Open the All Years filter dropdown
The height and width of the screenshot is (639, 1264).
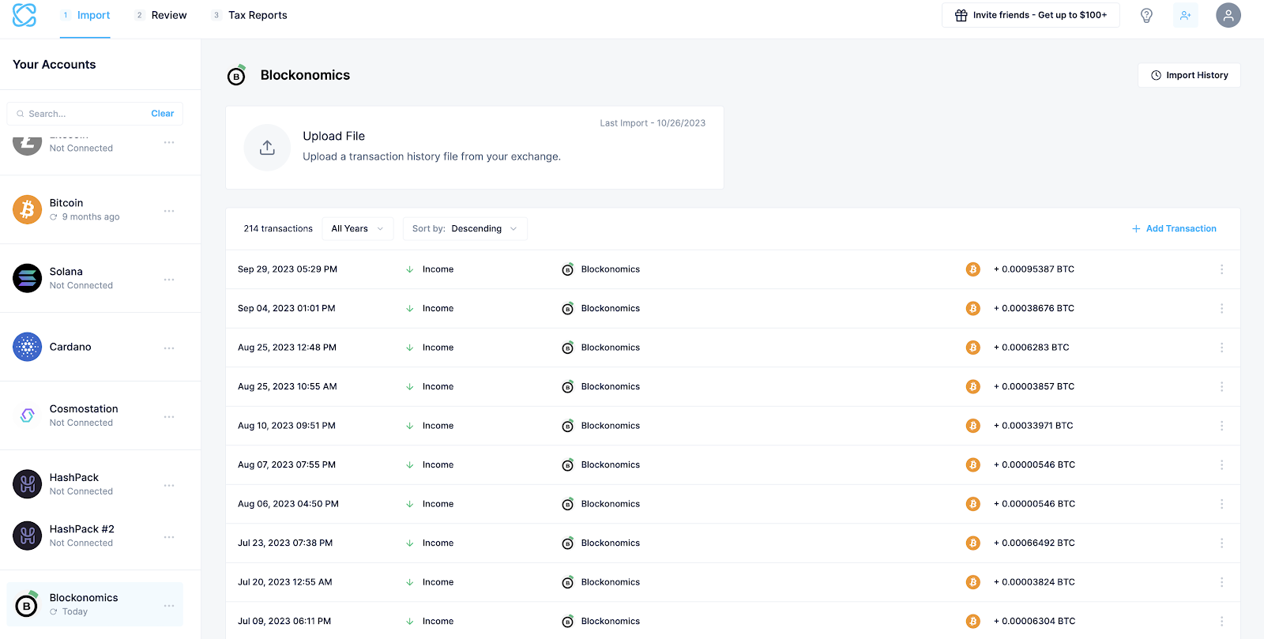(357, 229)
